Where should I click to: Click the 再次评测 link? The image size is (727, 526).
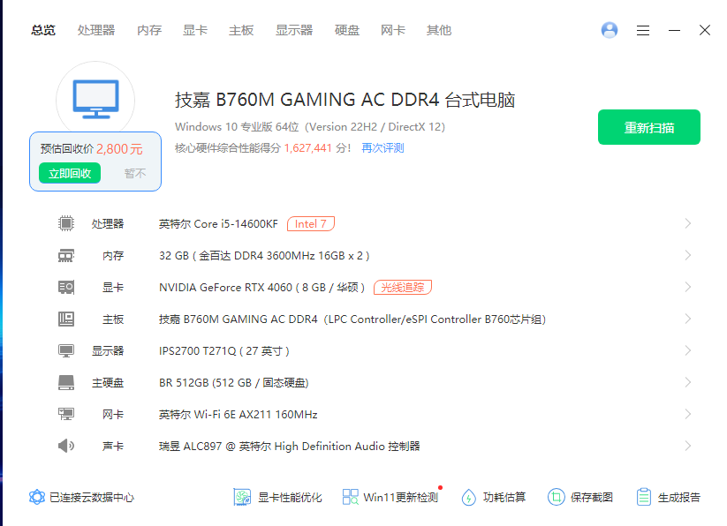point(382,148)
